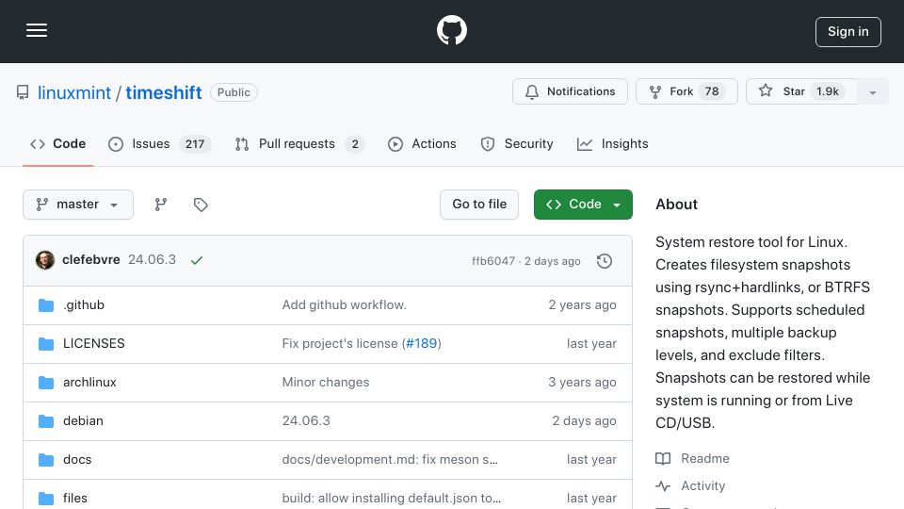Click the files folder icon
The image size is (904, 509).
(46, 498)
